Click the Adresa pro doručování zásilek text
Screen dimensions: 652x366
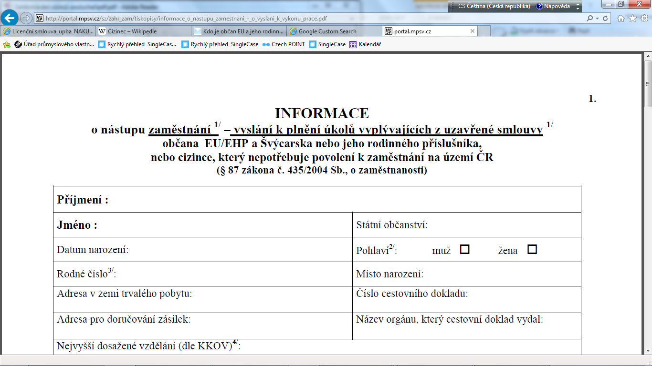(124, 319)
